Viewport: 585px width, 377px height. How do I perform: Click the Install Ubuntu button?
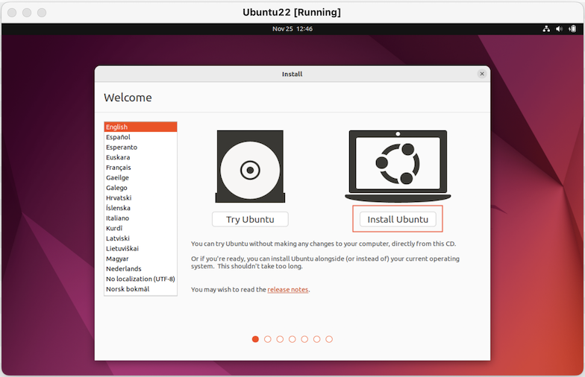398,219
